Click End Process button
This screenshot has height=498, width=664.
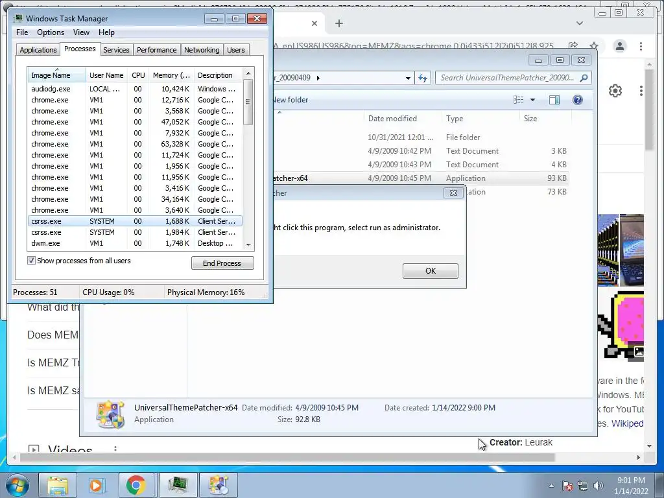click(222, 263)
